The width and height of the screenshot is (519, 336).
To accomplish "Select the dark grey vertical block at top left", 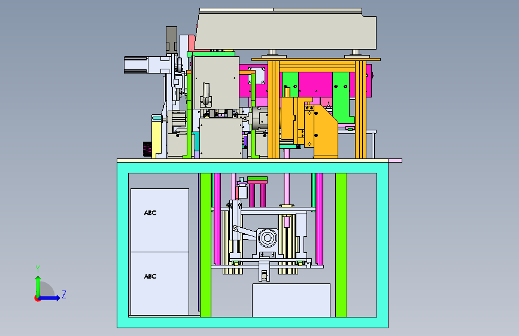I will pos(171,40).
